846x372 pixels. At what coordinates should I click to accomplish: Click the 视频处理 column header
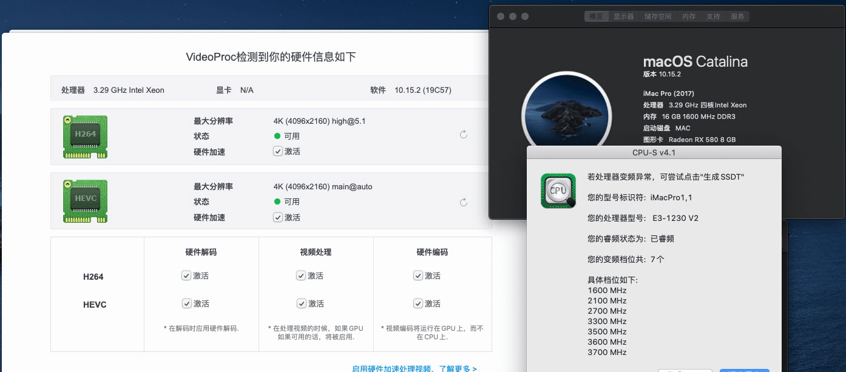(316, 252)
